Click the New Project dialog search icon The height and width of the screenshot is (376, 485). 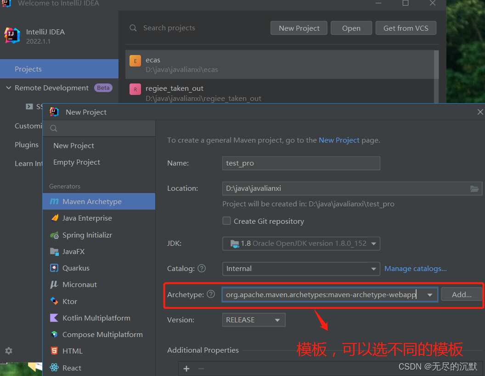pos(54,128)
